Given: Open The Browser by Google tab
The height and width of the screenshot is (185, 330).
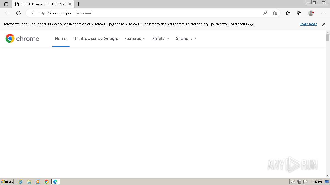Looking at the screenshot, I should (x=95, y=39).
